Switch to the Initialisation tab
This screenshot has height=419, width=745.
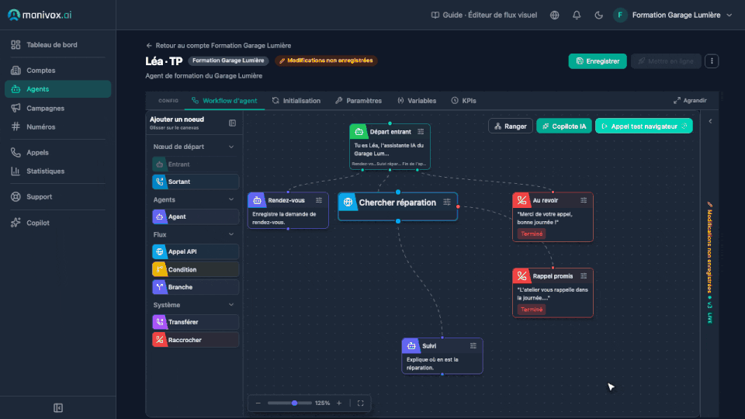(296, 101)
